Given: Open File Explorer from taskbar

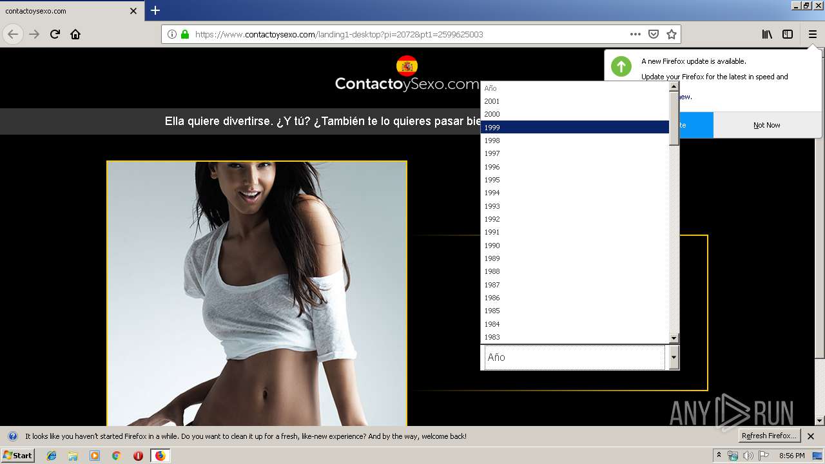Looking at the screenshot, I should coord(73,456).
